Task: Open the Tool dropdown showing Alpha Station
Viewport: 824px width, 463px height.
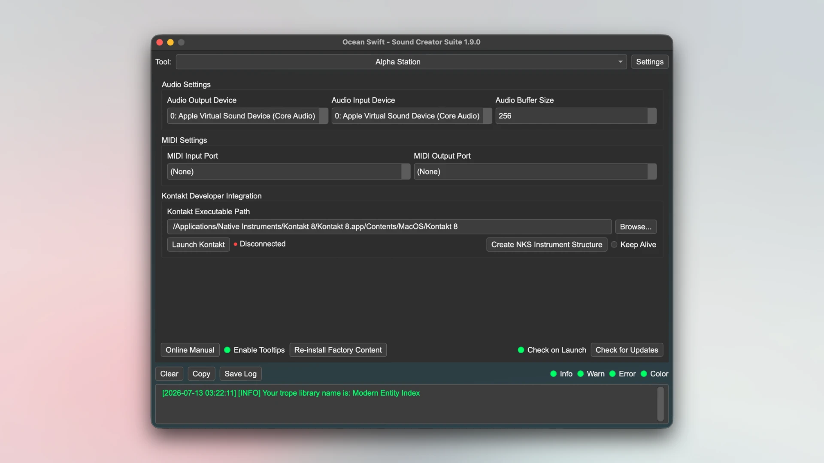Action: 401,62
